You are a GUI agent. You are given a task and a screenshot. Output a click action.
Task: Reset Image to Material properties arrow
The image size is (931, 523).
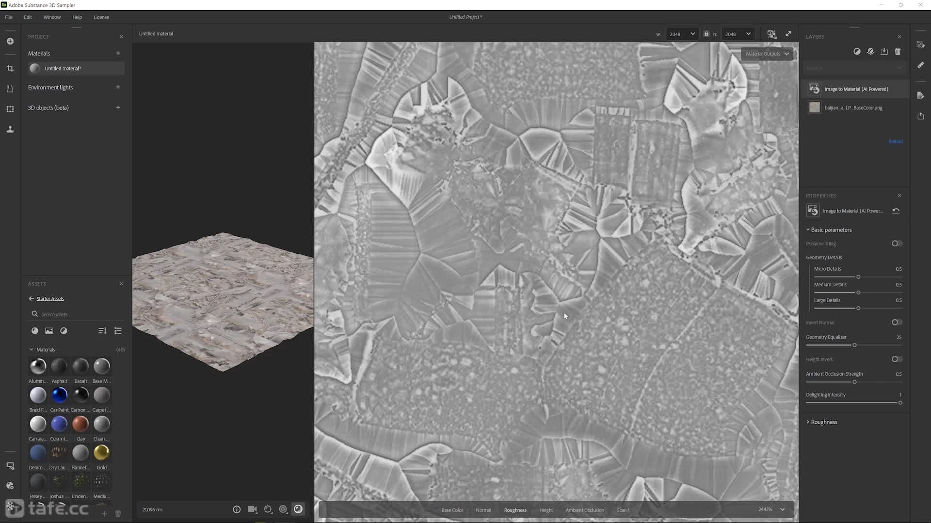pyautogui.click(x=896, y=211)
